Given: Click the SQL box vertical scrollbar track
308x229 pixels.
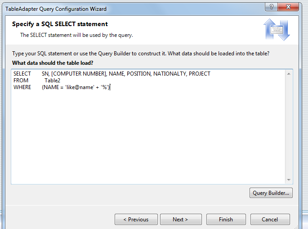Looking at the screenshot, I should pos(289,127).
